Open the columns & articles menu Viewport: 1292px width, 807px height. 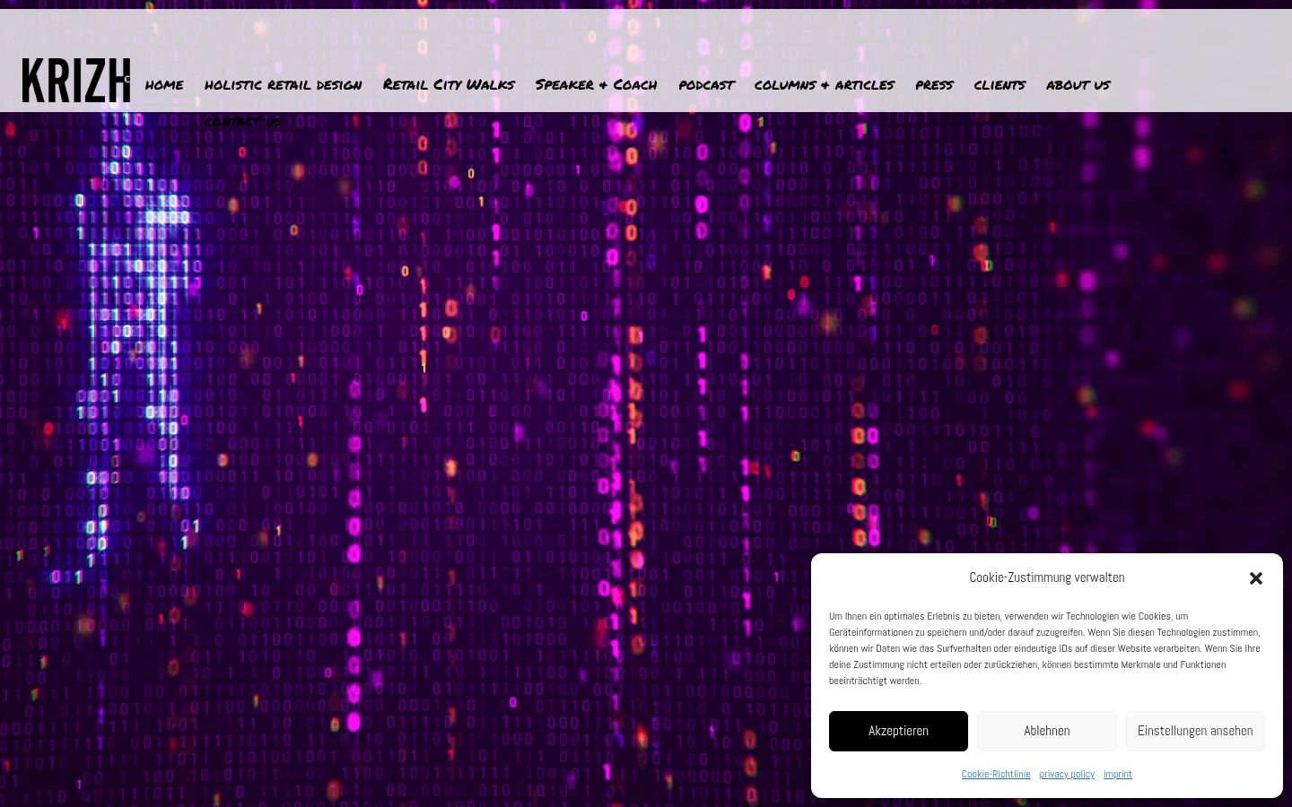coord(825,84)
